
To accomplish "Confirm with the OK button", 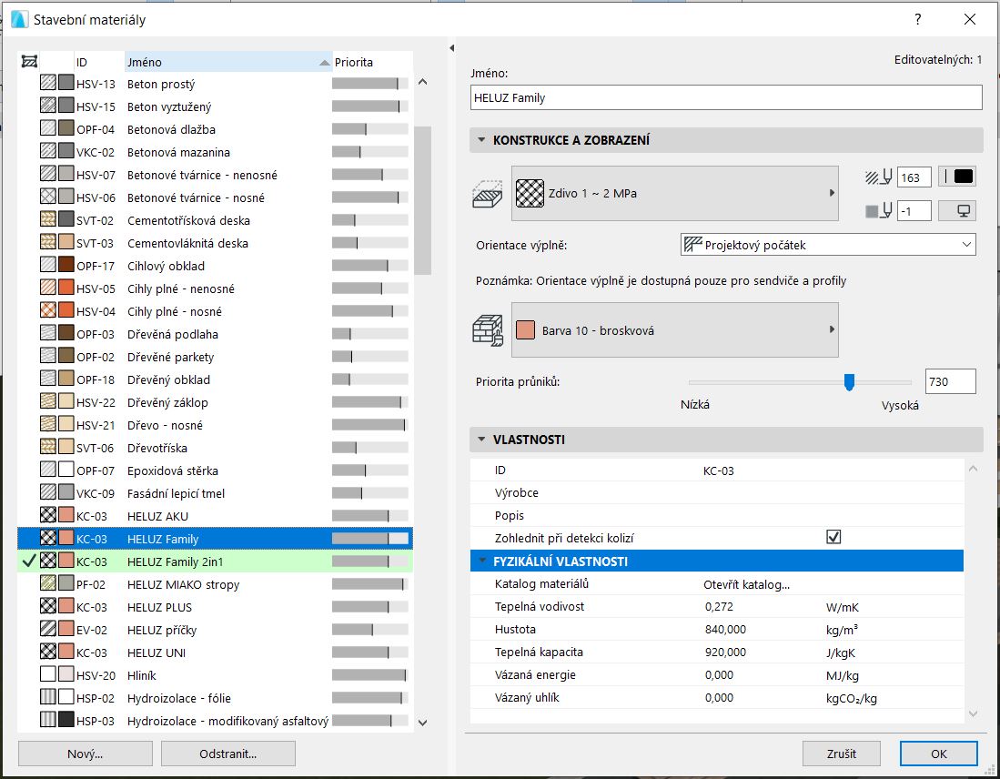I will [x=939, y=754].
